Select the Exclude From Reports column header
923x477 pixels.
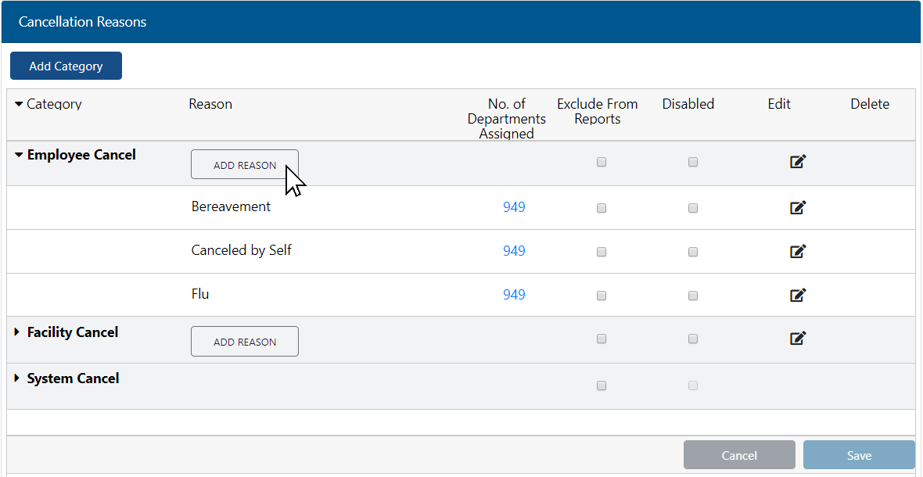coord(597,111)
